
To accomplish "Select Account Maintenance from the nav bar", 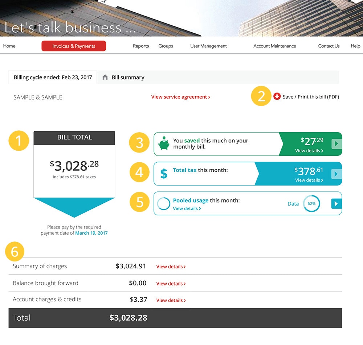I will [x=274, y=46].
